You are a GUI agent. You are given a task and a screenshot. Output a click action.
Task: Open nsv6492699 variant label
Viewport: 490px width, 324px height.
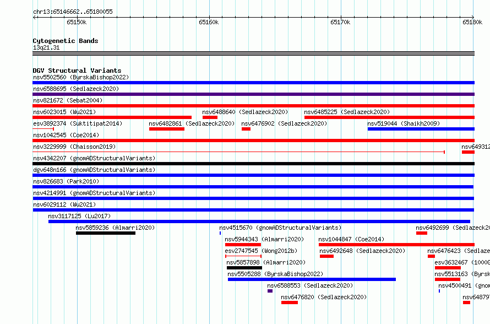[453, 228]
